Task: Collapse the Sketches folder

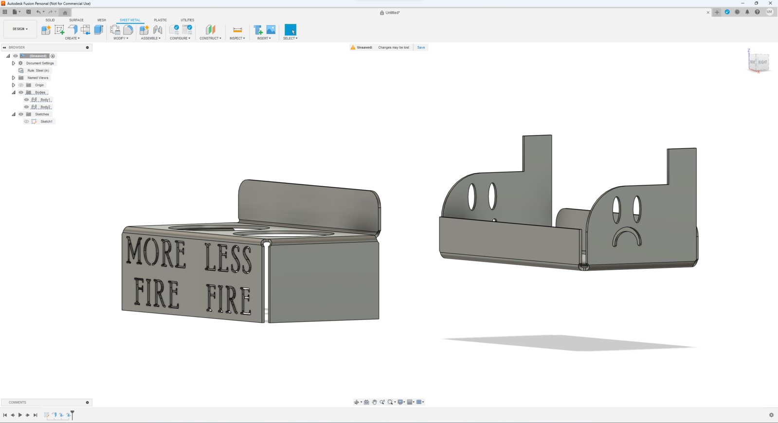Action: coord(14,114)
